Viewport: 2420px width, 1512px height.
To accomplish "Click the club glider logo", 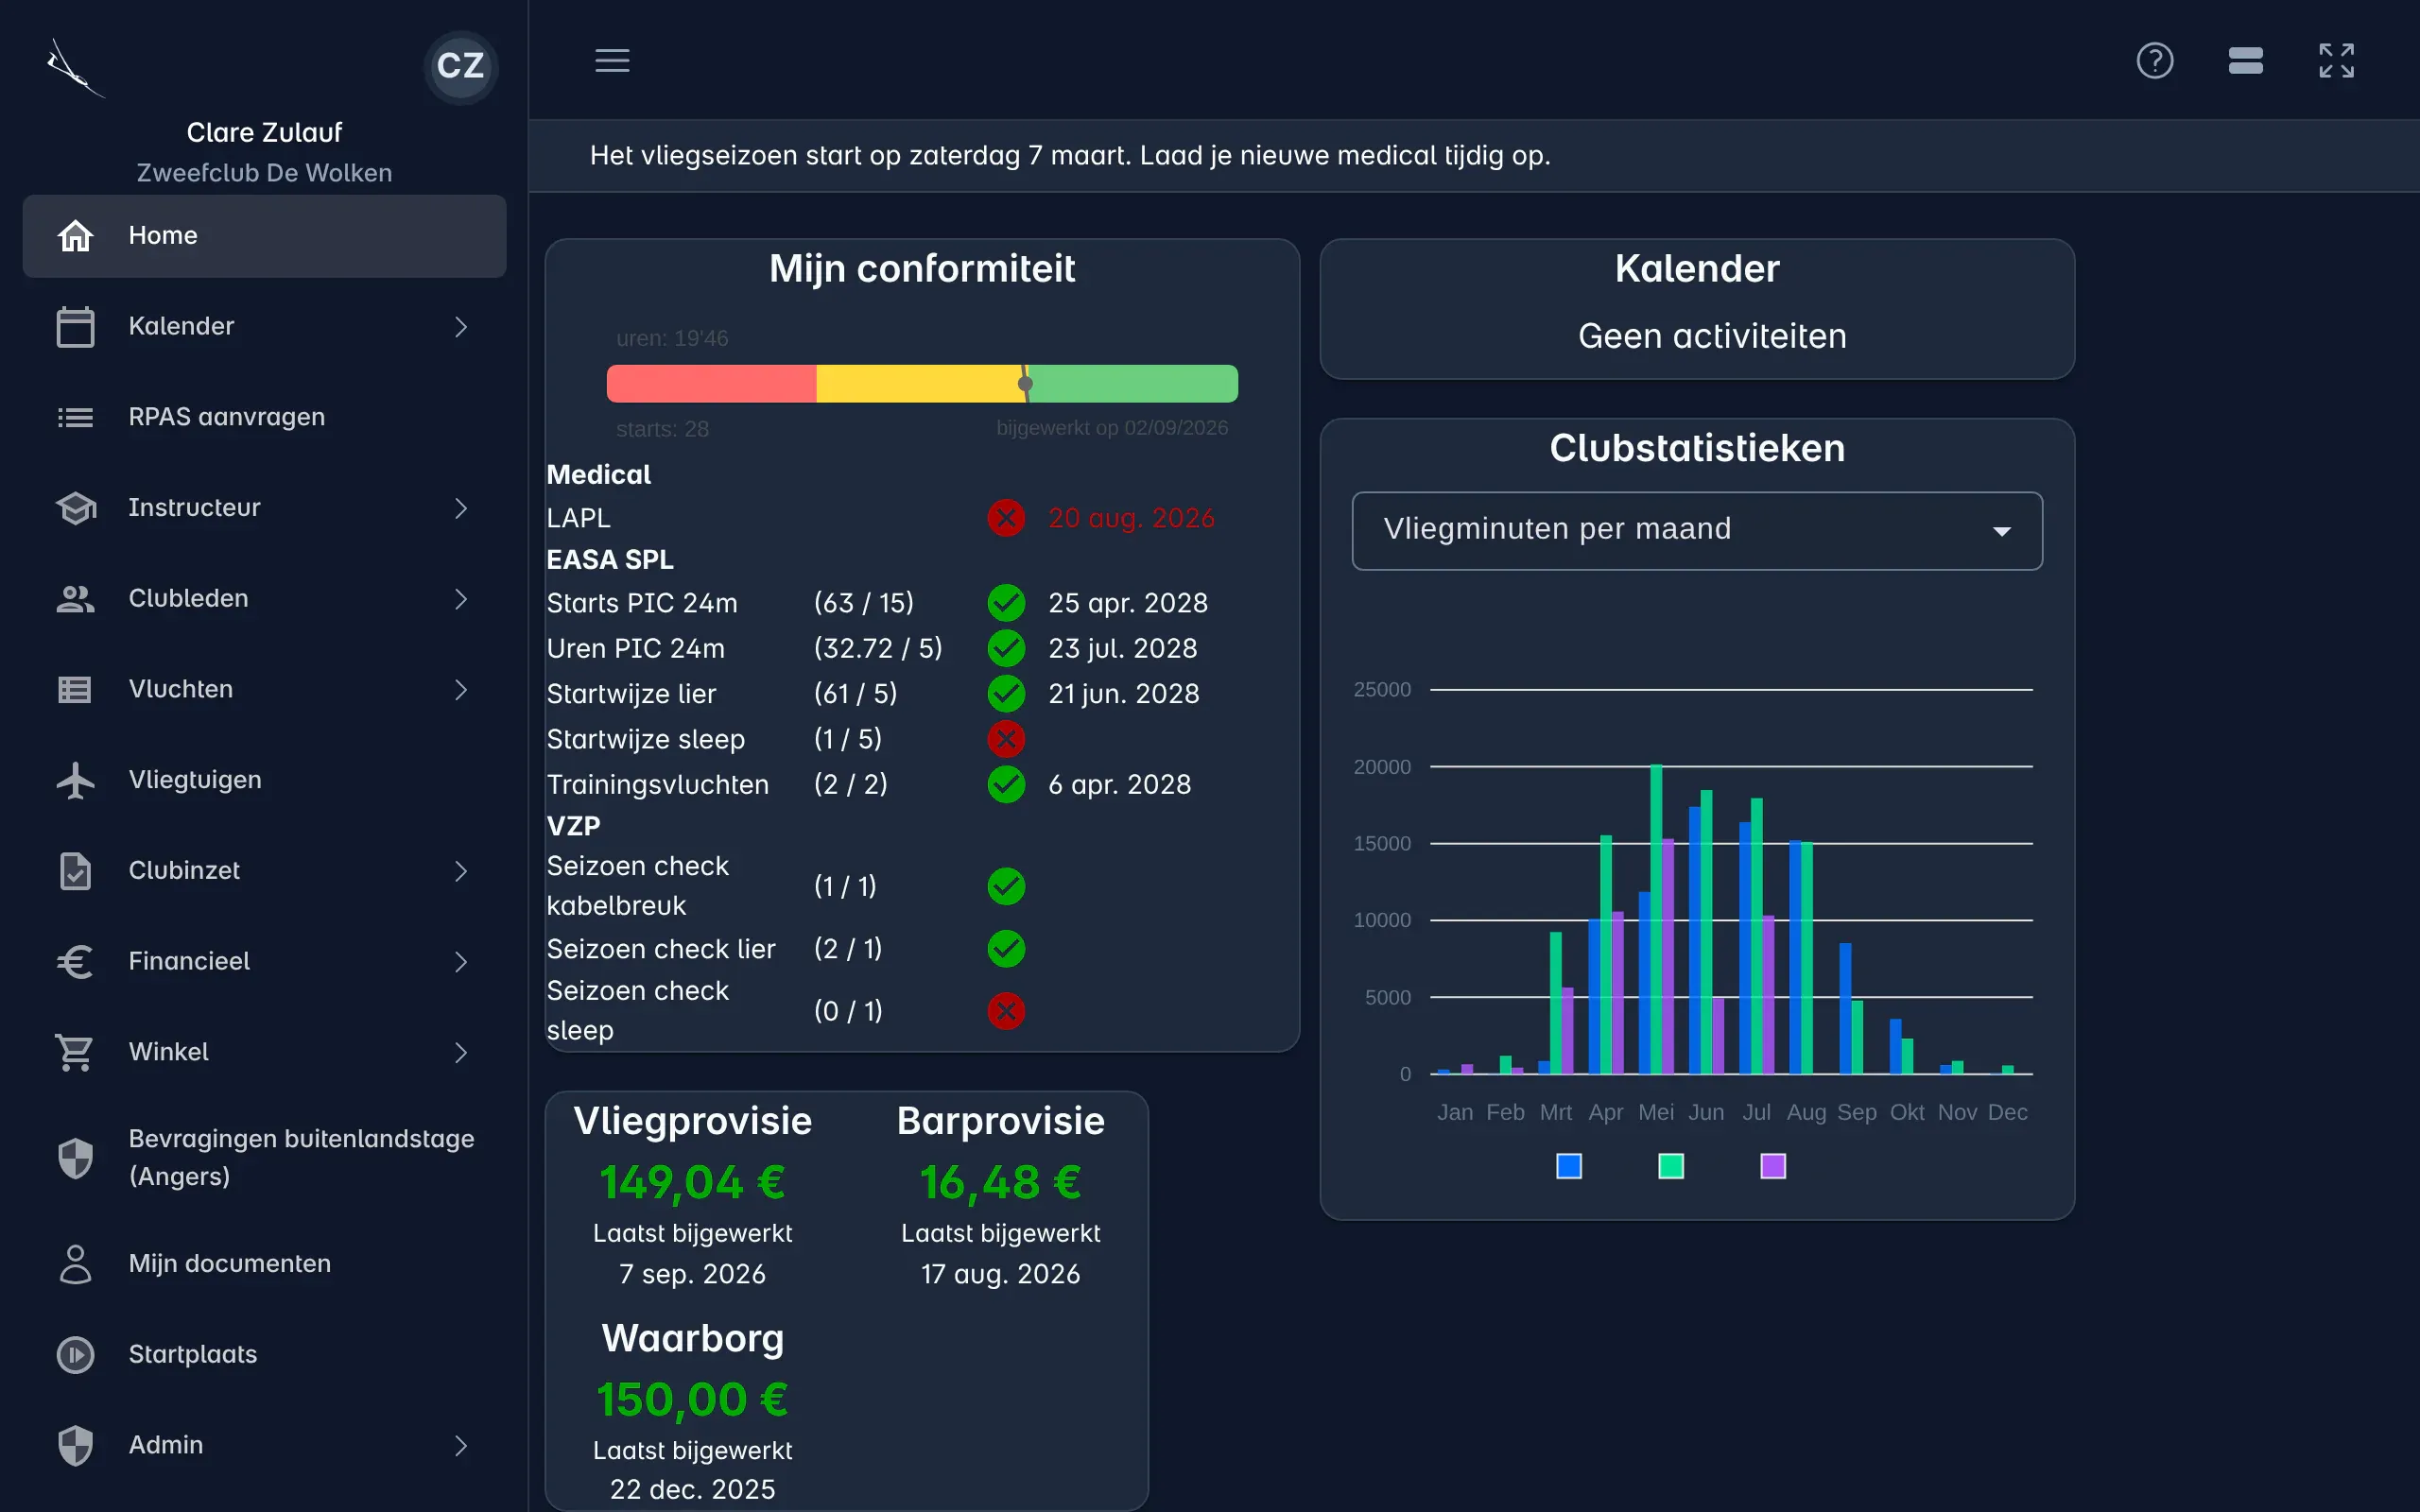I will click(76, 68).
